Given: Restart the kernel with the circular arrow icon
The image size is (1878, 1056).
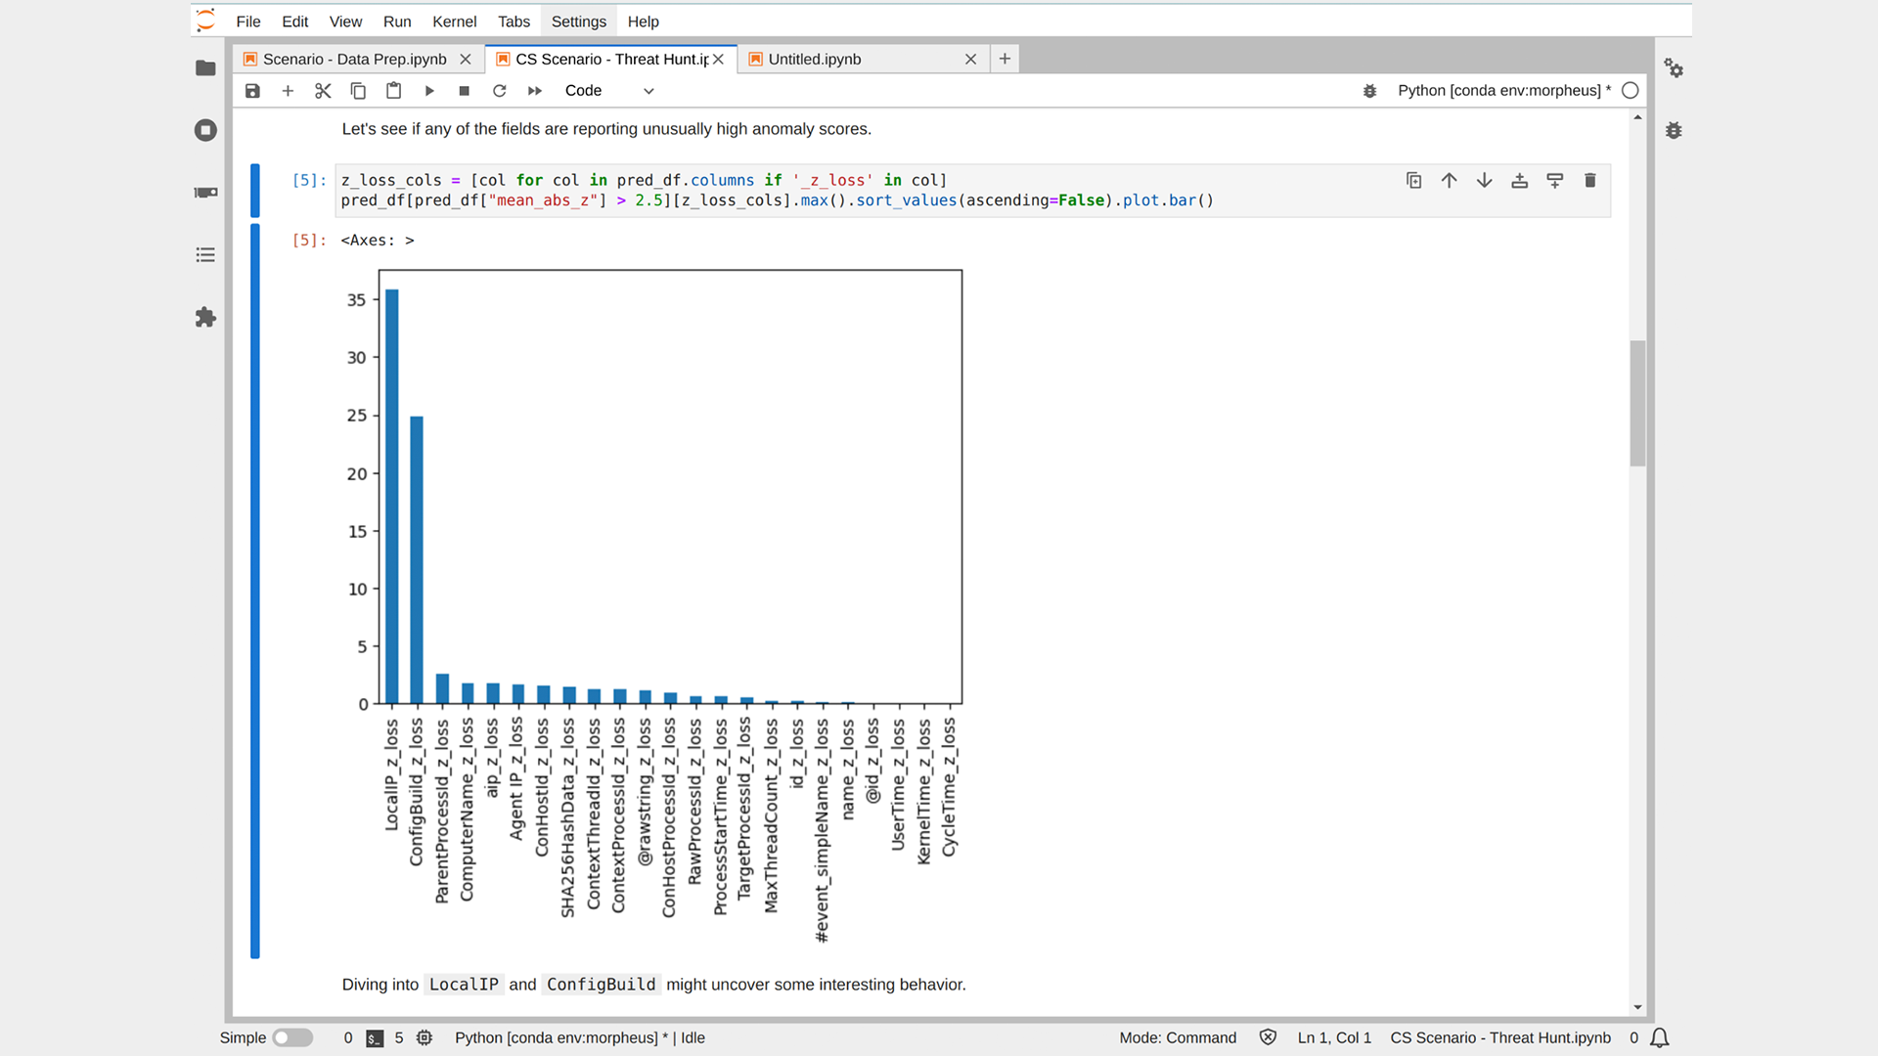Looking at the screenshot, I should click(x=500, y=91).
